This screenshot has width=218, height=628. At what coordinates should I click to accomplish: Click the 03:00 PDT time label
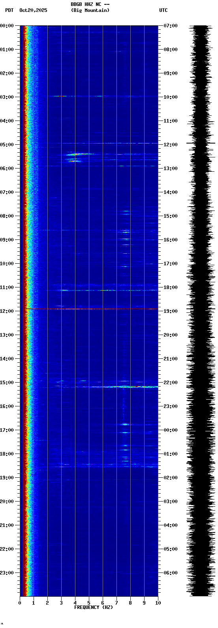pos(7,97)
